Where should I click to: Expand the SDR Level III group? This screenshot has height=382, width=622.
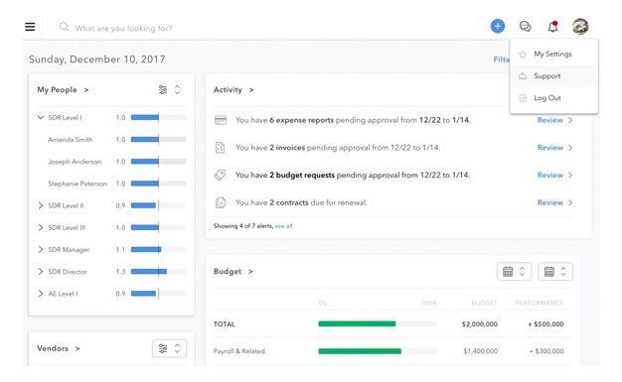point(41,227)
